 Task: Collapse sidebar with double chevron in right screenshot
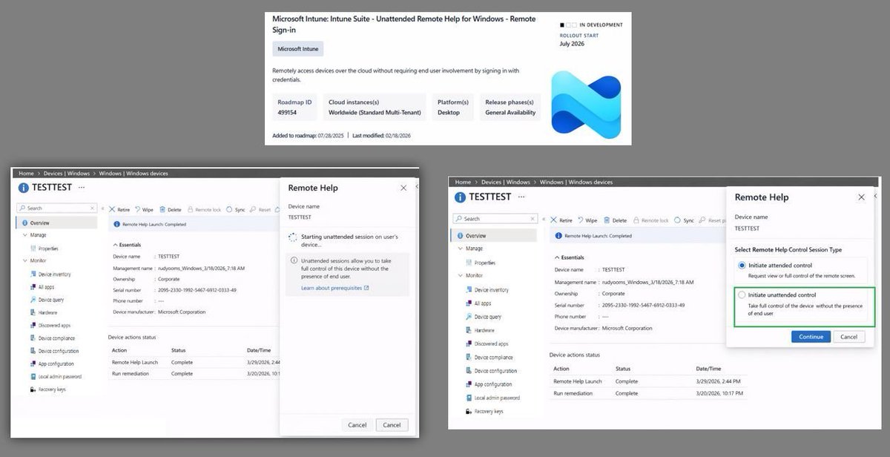point(542,220)
